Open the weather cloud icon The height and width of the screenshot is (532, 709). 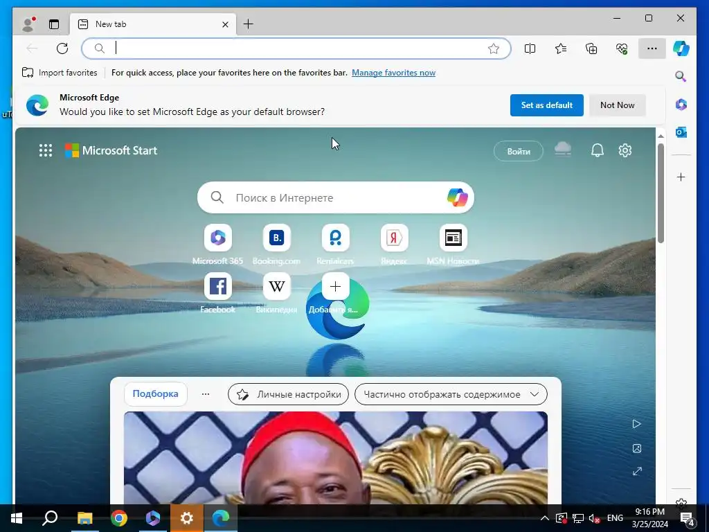563,150
